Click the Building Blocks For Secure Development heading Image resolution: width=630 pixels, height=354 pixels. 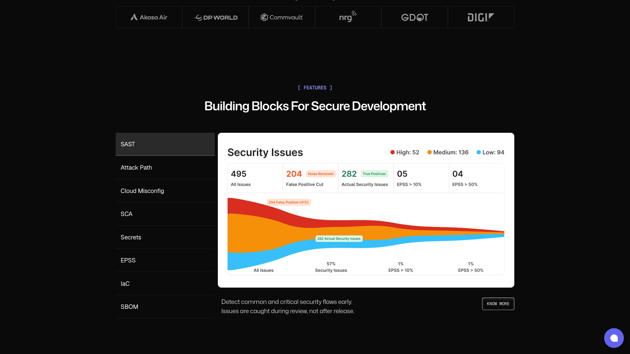(315, 106)
